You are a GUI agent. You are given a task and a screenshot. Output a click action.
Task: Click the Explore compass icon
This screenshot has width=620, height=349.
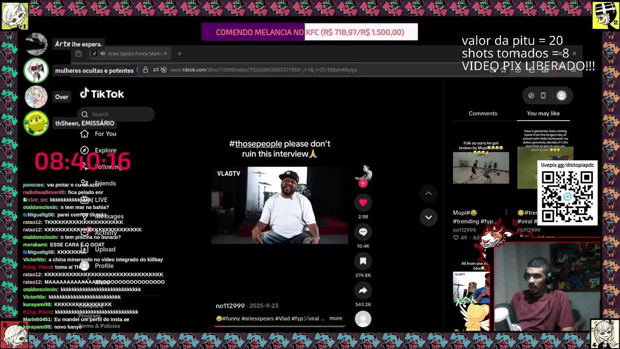point(84,150)
